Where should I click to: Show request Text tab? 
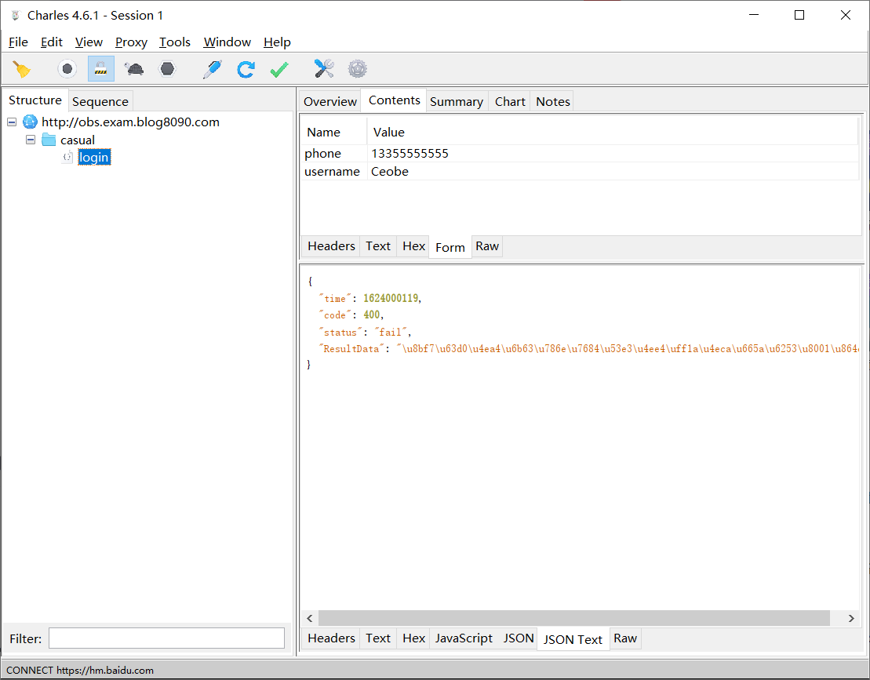(x=378, y=246)
